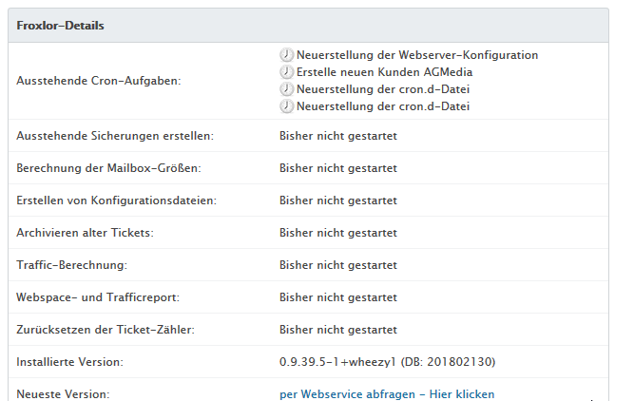Image resolution: width=634 pixels, height=401 pixels.
Task: Click 'Erstelle neuen Kunden AGMedia' task text
Action: [385, 72]
